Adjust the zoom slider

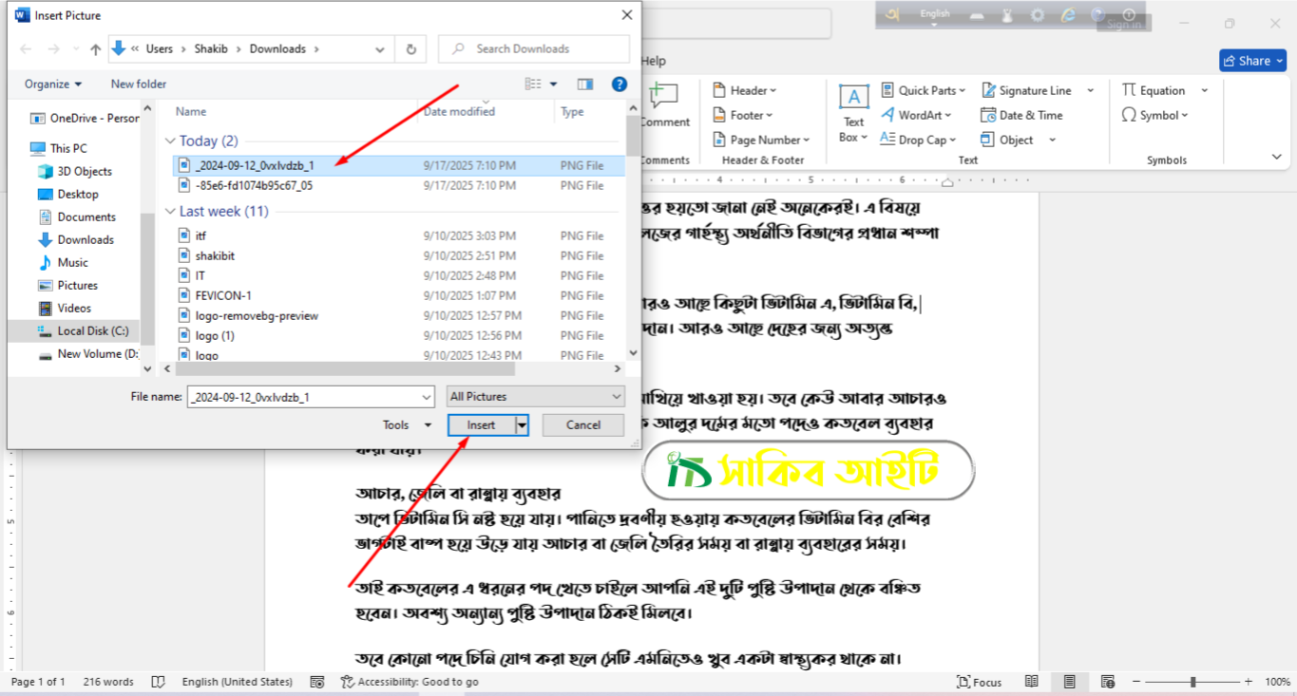1191,681
